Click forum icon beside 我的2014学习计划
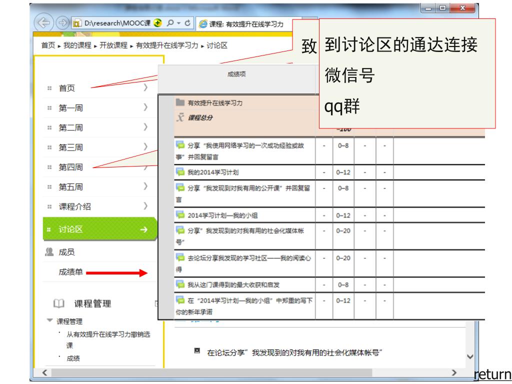This screenshot has height=384, width=512. click(x=180, y=172)
